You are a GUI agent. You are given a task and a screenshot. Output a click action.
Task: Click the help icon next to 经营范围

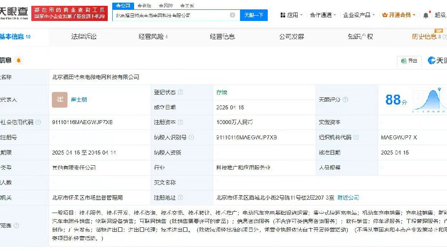(17, 226)
